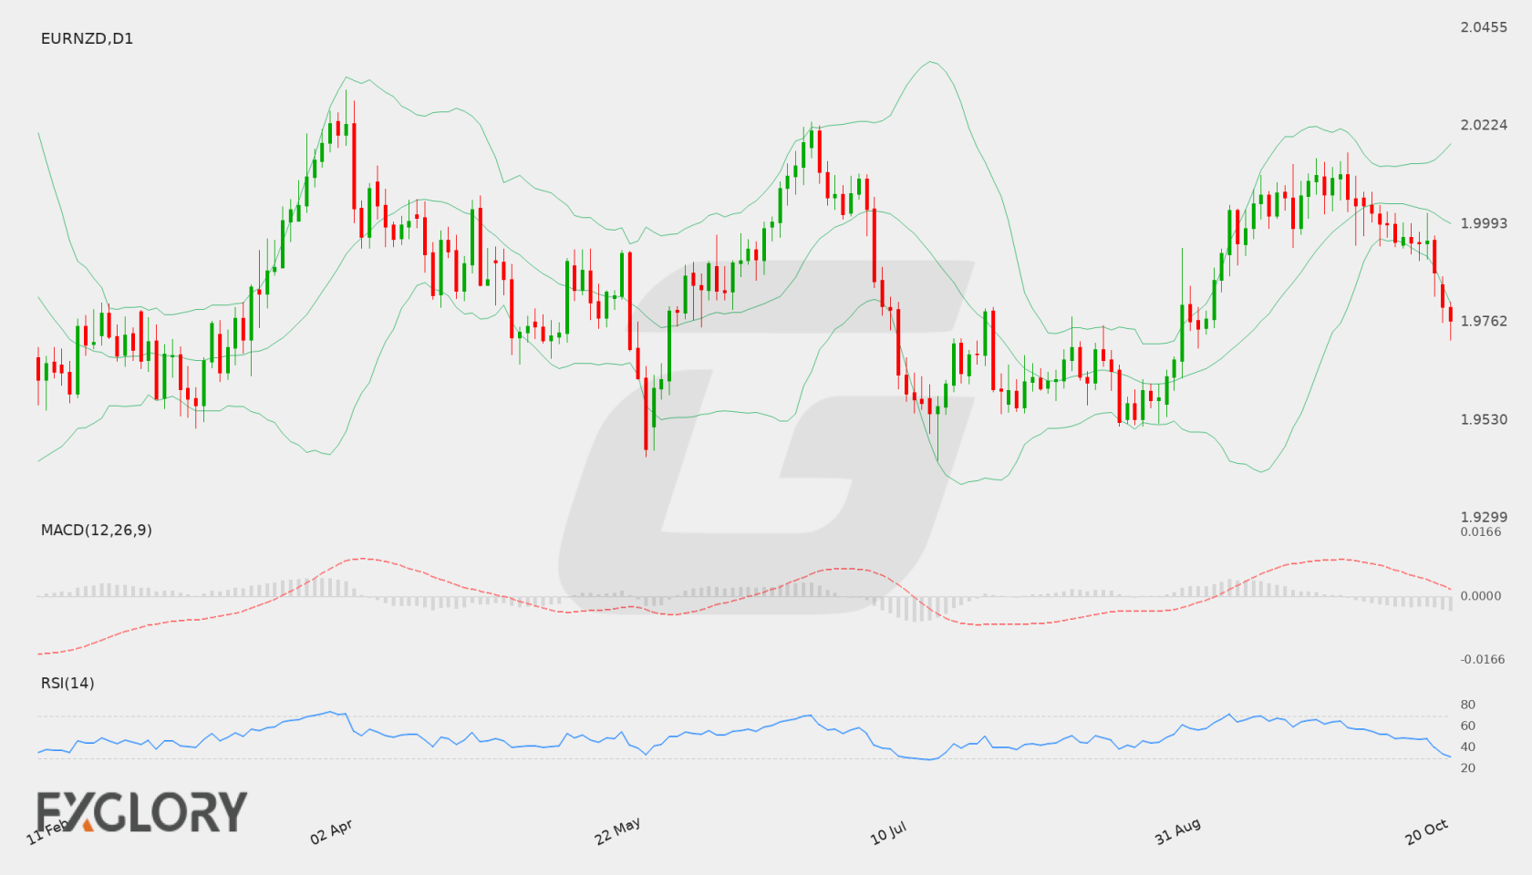Click the RSI 20 level label
Screen dimensions: 1532x875
point(1468,767)
